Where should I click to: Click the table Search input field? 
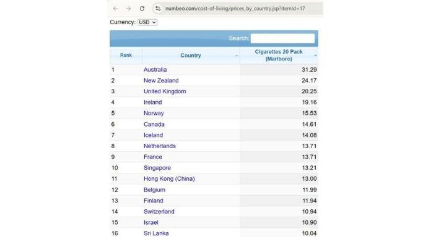tap(282, 38)
